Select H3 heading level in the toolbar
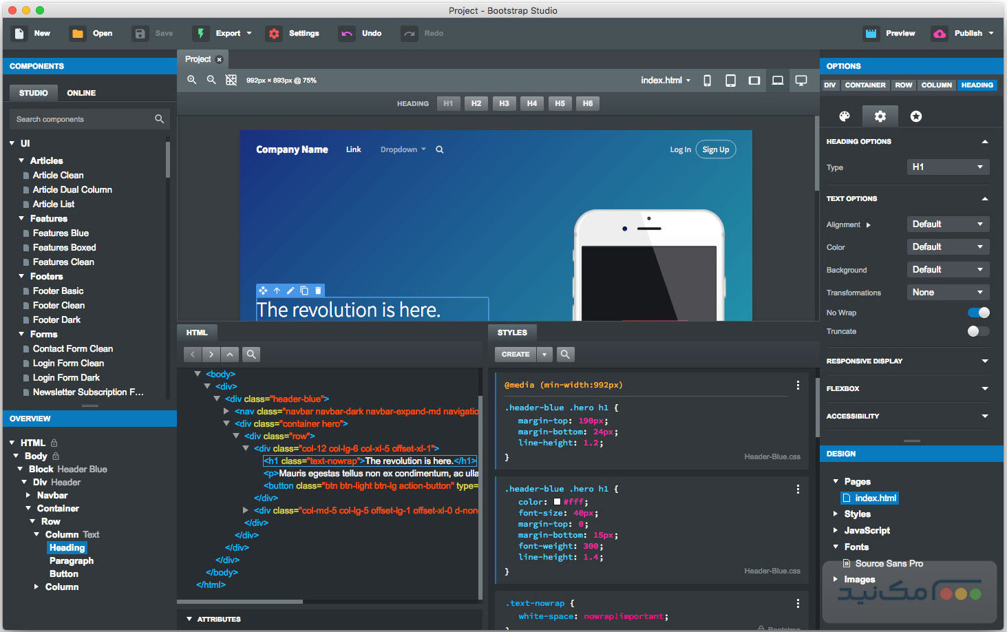 pos(504,103)
